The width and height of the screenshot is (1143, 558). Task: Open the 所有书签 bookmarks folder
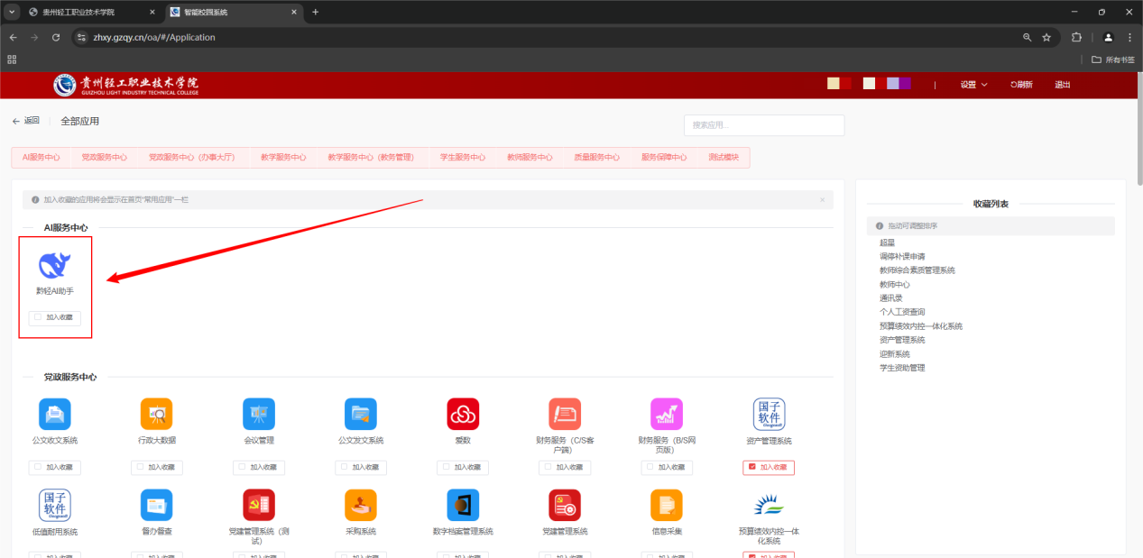click(1112, 59)
